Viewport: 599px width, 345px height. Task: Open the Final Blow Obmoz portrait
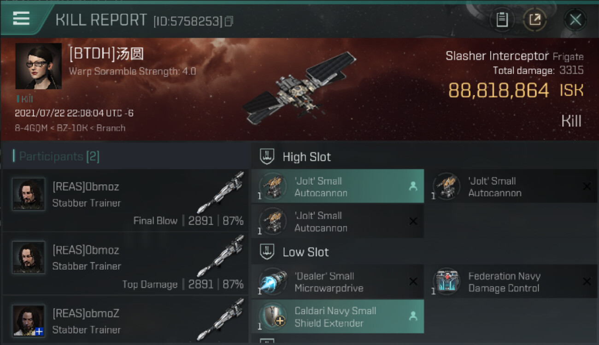click(x=29, y=194)
